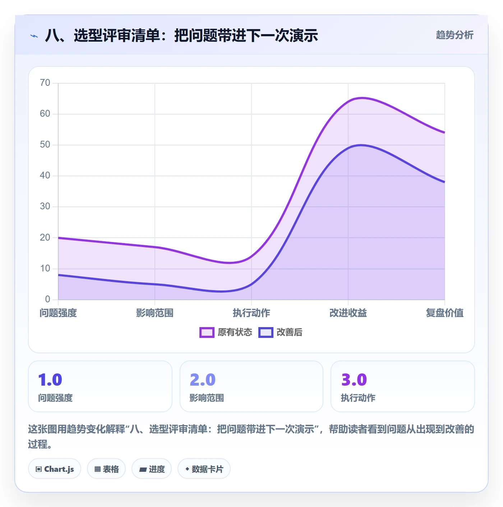503x507 pixels.
Task: Click the Chart.js chip square icon
Action: click(39, 469)
